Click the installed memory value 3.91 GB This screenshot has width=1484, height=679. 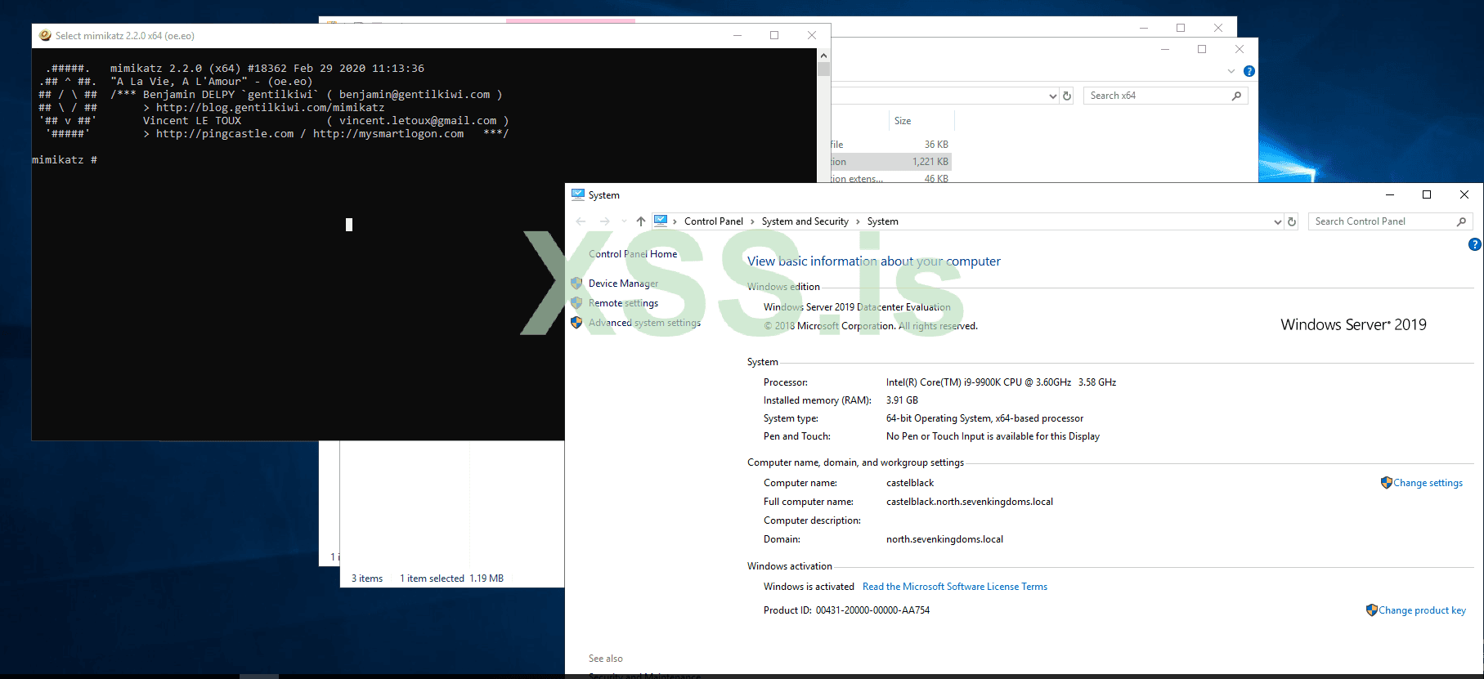[902, 400]
